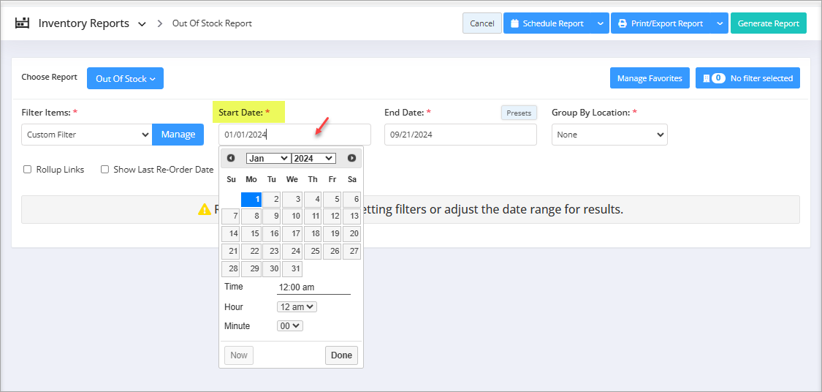Open the calendar year dropdown 2024
The image size is (822, 392).
click(x=313, y=158)
